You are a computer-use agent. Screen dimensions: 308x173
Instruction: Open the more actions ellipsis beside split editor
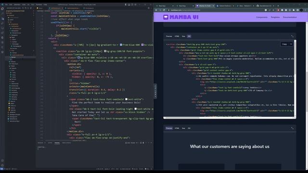151,8
